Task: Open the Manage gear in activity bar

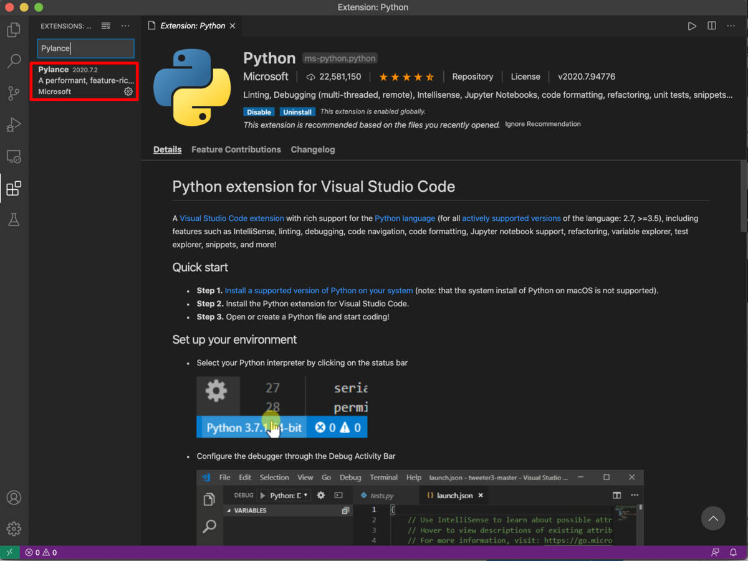Action: (x=14, y=529)
